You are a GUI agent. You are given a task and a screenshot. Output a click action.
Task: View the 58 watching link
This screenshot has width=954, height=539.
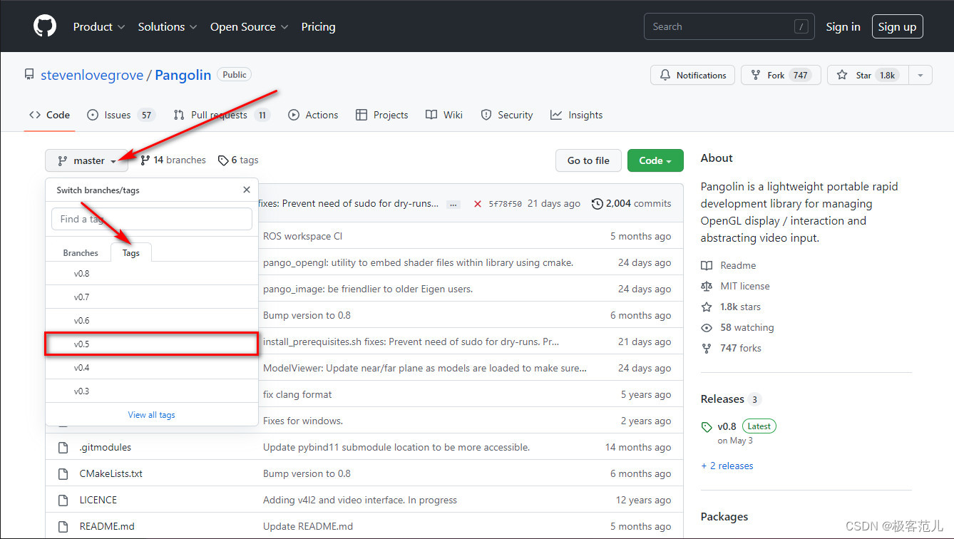pos(737,327)
